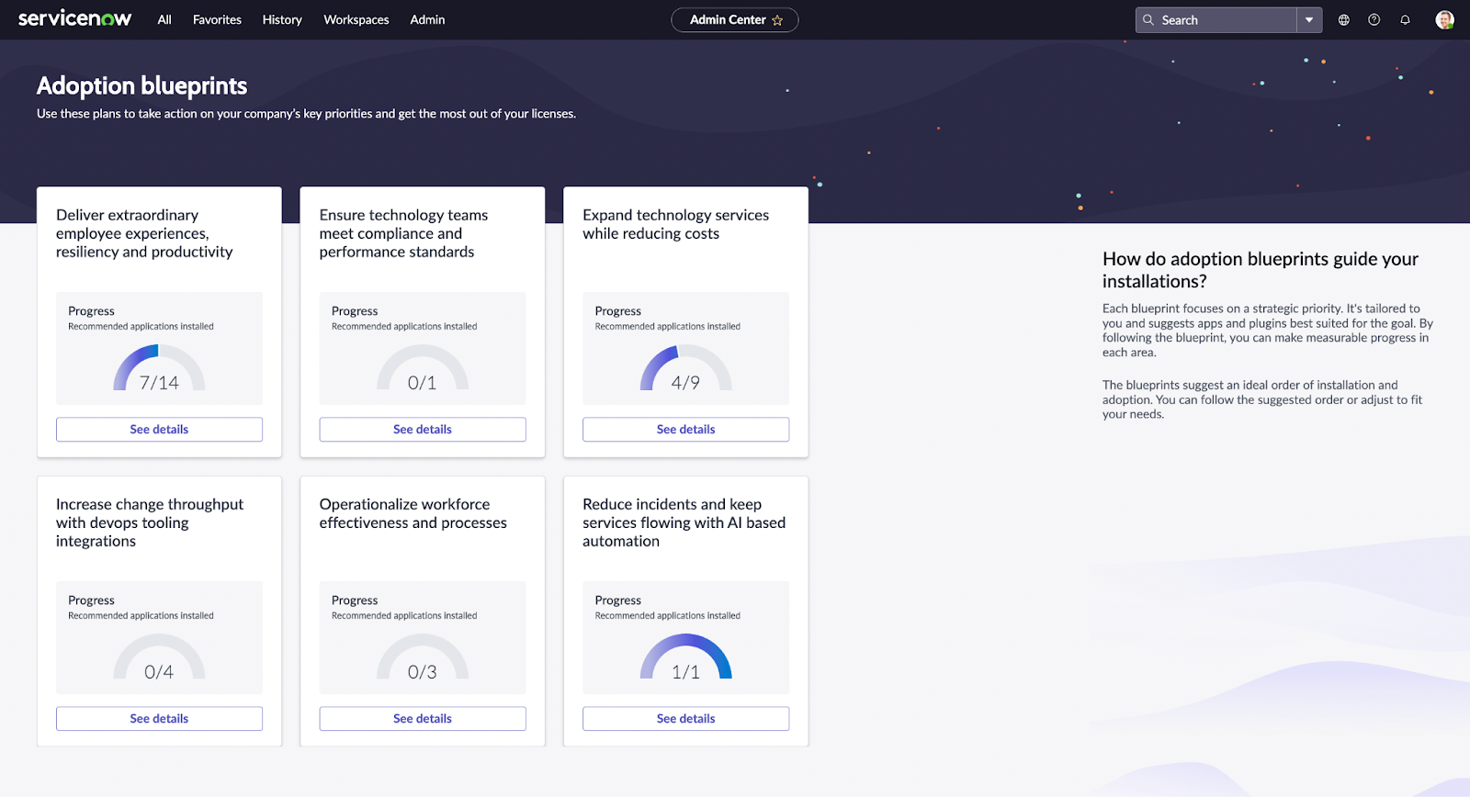The image size is (1470, 797).
Task: Click the ServiceNow logo
Action: pos(75,19)
